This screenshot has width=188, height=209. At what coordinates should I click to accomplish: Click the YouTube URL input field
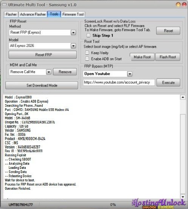click(x=119, y=83)
